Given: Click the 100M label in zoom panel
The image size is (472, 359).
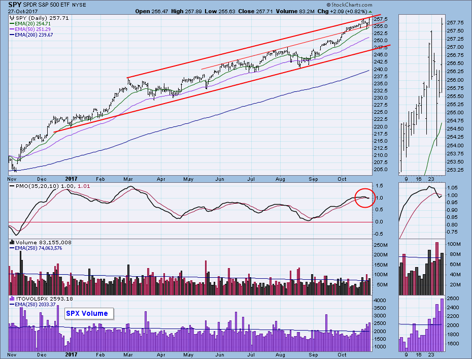Looking at the screenshot, I should click(454, 244).
